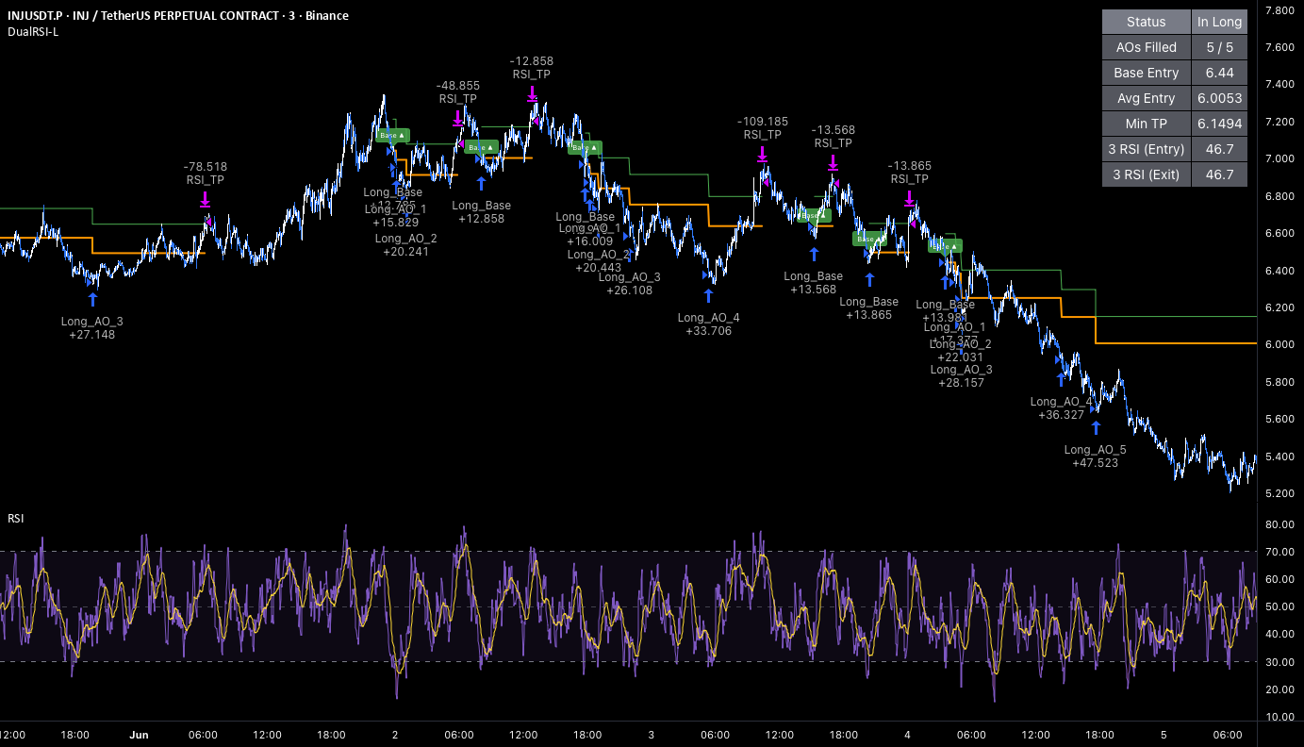This screenshot has height=747, width=1304.
Task: Select the 6.1494 Min TP value
Action: tap(1219, 124)
